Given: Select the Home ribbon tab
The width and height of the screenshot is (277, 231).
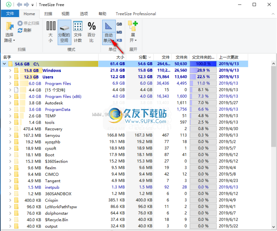Looking at the screenshot, I should (29, 14).
